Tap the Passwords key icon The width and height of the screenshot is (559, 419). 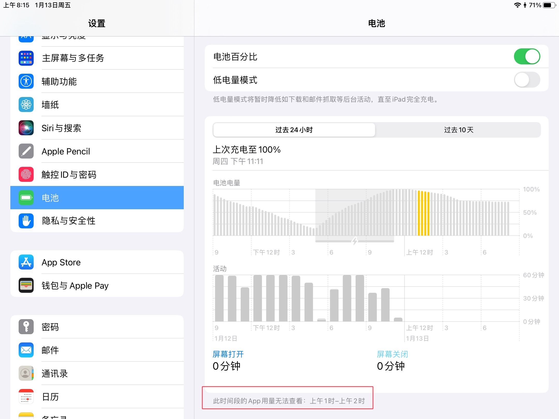[26, 327]
